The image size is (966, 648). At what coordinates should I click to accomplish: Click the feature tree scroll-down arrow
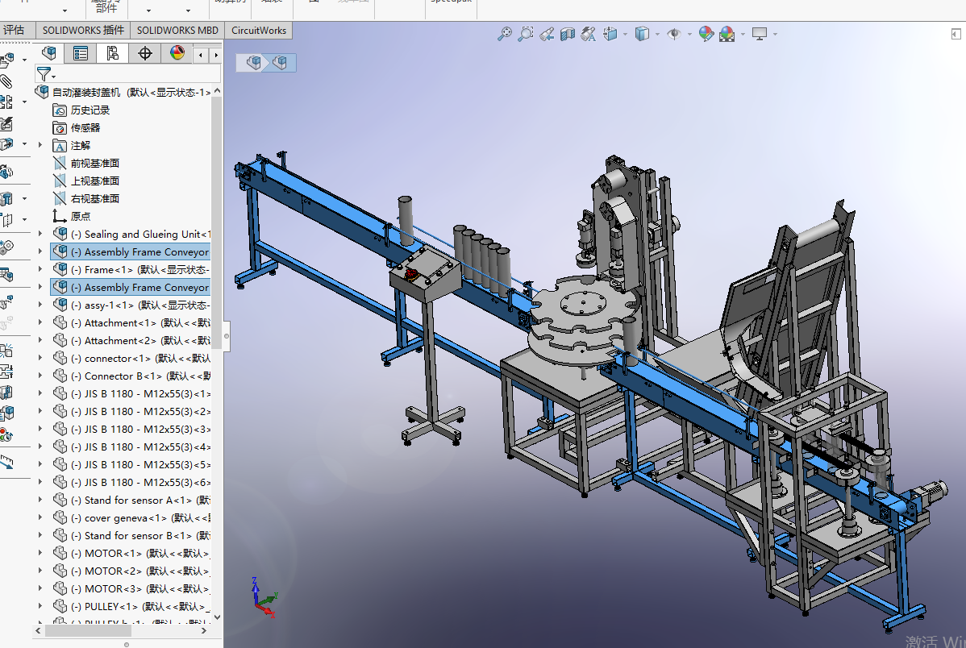(217, 617)
